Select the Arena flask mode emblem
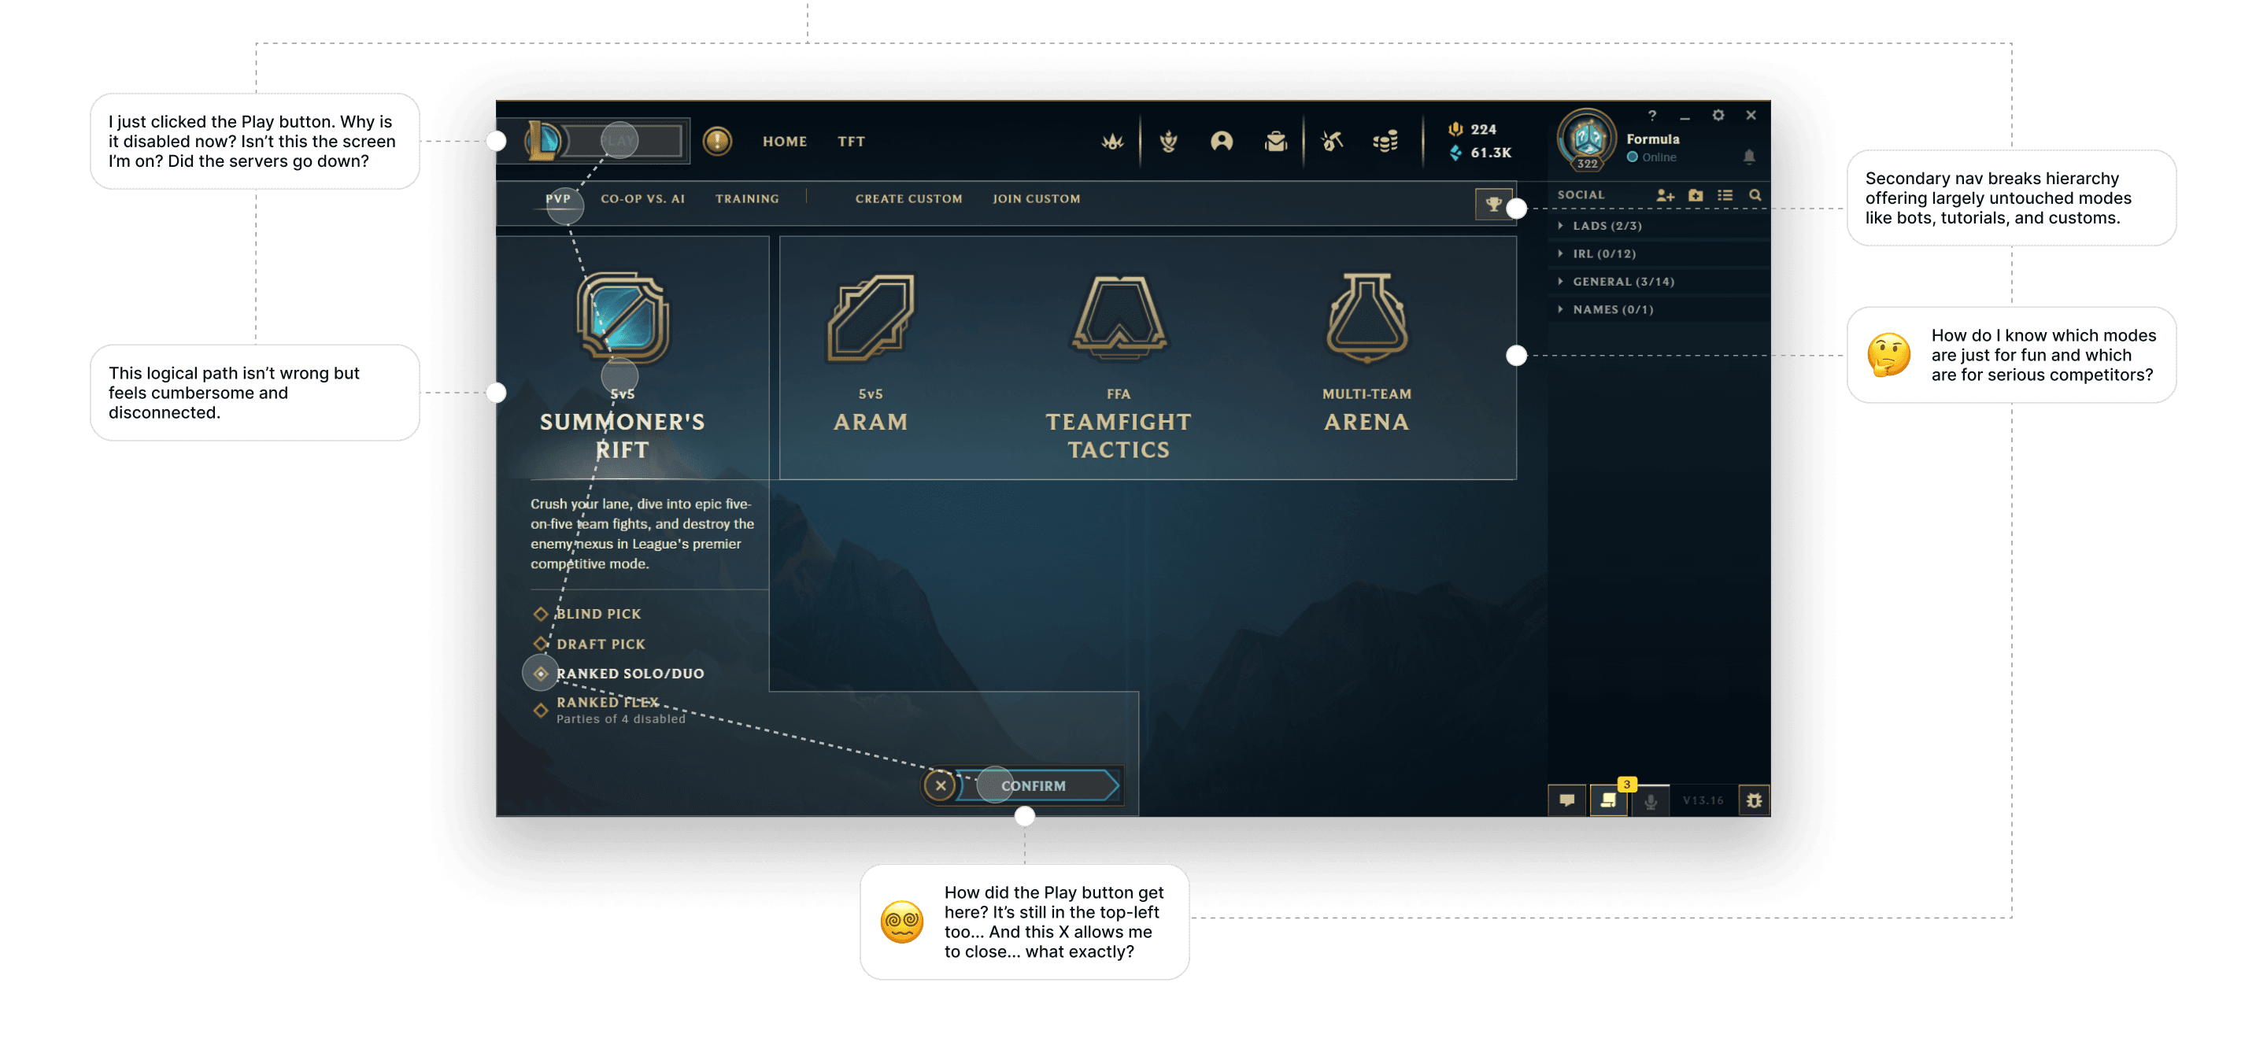 pos(1366,318)
